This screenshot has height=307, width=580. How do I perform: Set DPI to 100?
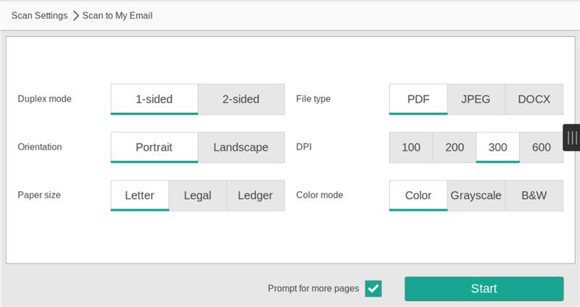point(410,147)
